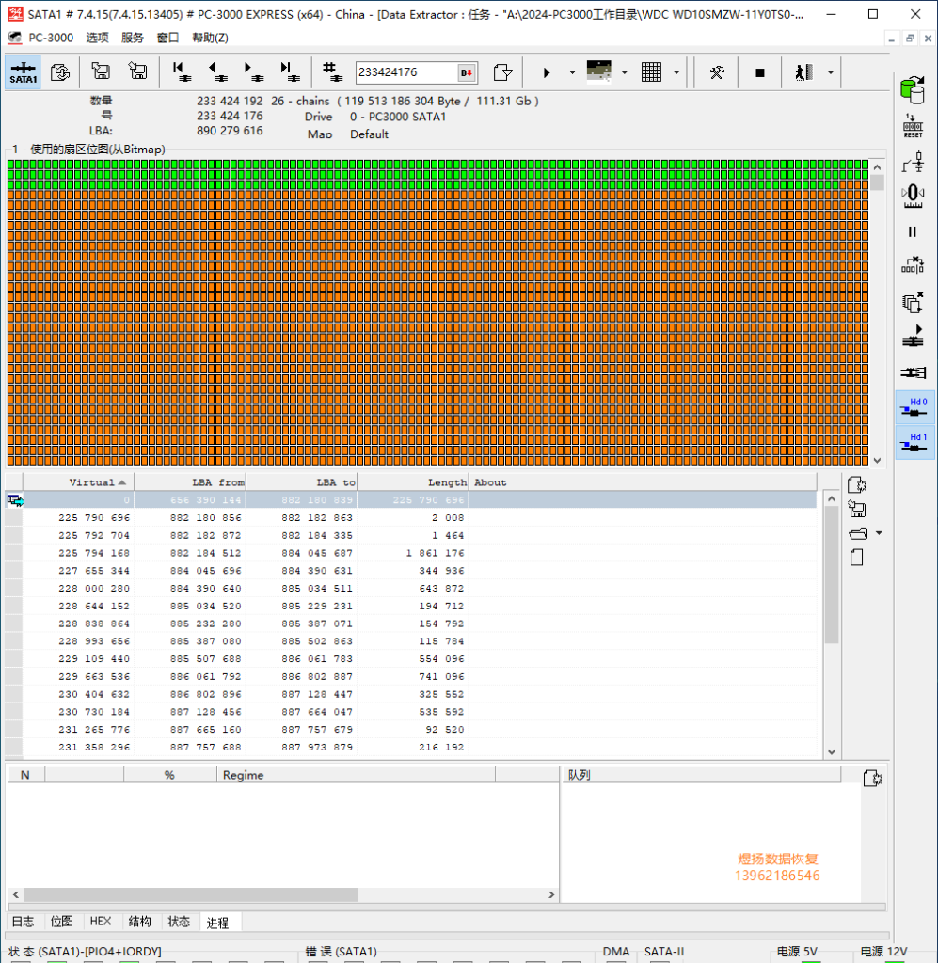Click the go-to sector number (#) icon
Screen dimensions: 938x963
[332, 71]
